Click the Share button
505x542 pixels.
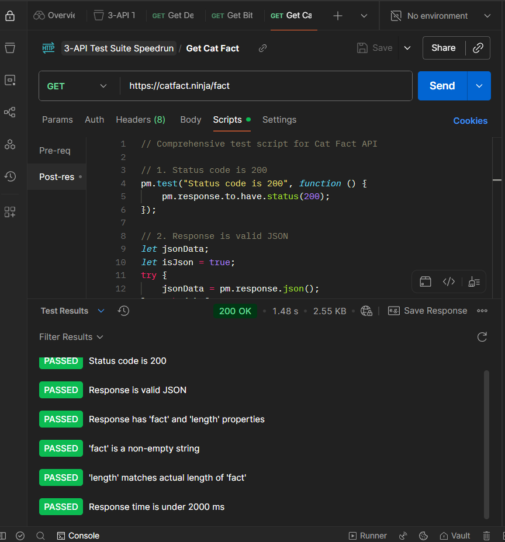click(444, 48)
